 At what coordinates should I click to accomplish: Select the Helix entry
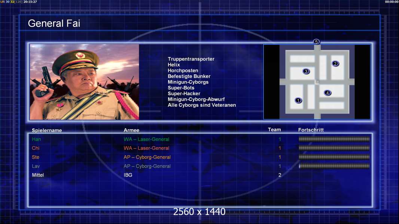pos(174,65)
